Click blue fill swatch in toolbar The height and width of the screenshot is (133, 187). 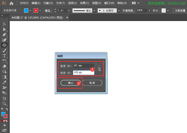coord(3,114)
